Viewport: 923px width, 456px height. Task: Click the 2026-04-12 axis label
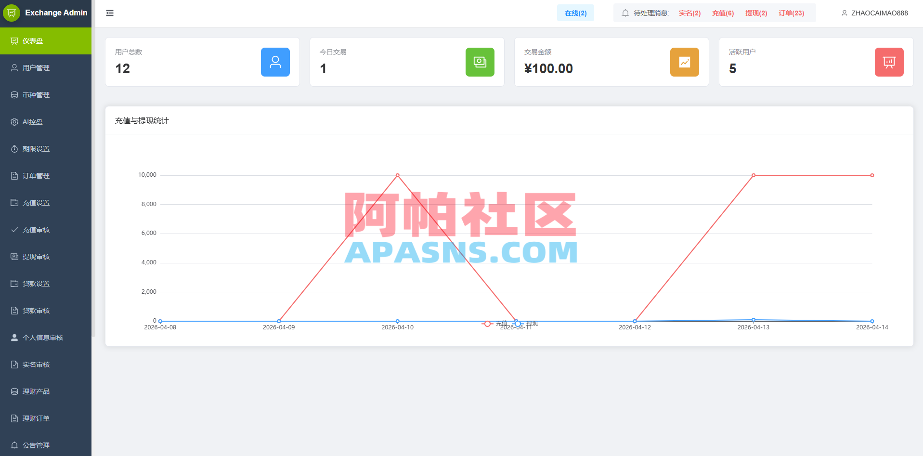tap(635, 327)
